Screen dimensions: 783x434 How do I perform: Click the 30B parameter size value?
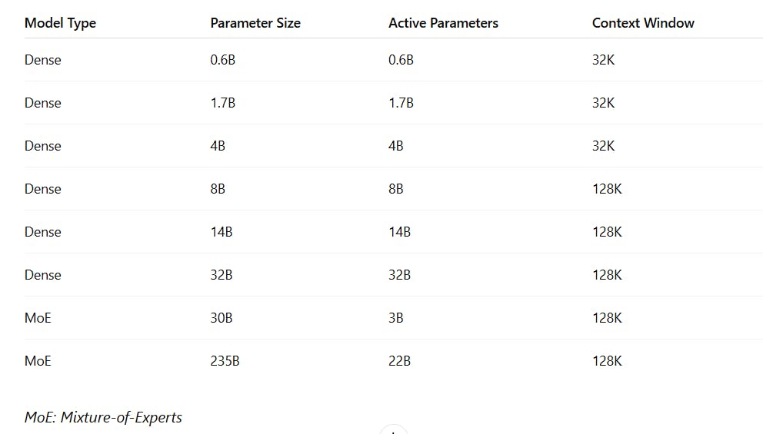[x=222, y=318]
